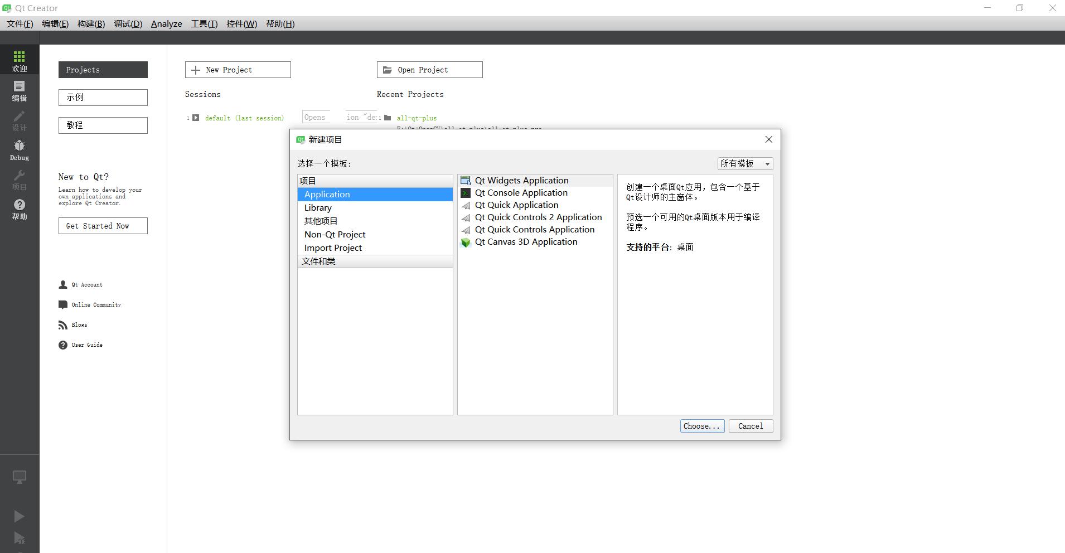Click the Run (green play) button
Image resolution: width=1065 pixels, height=553 pixels.
(x=19, y=516)
